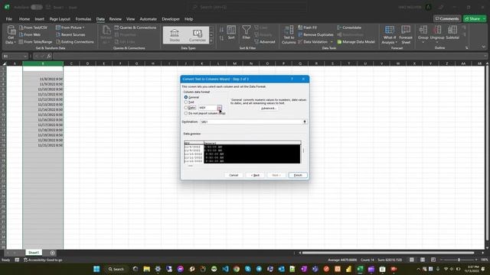Click the Text to Columns button
The image size is (490, 275).
point(289,34)
